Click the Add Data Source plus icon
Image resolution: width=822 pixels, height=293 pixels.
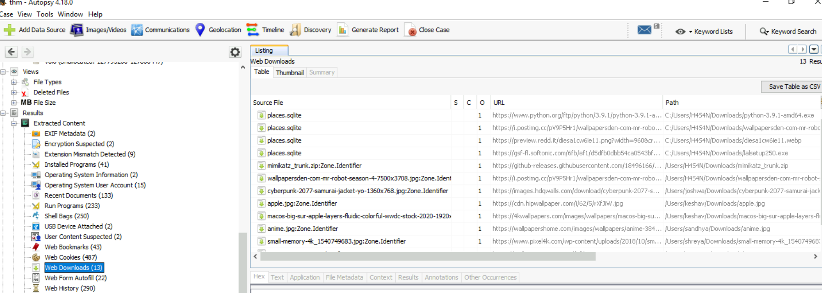tap(10, 30)
